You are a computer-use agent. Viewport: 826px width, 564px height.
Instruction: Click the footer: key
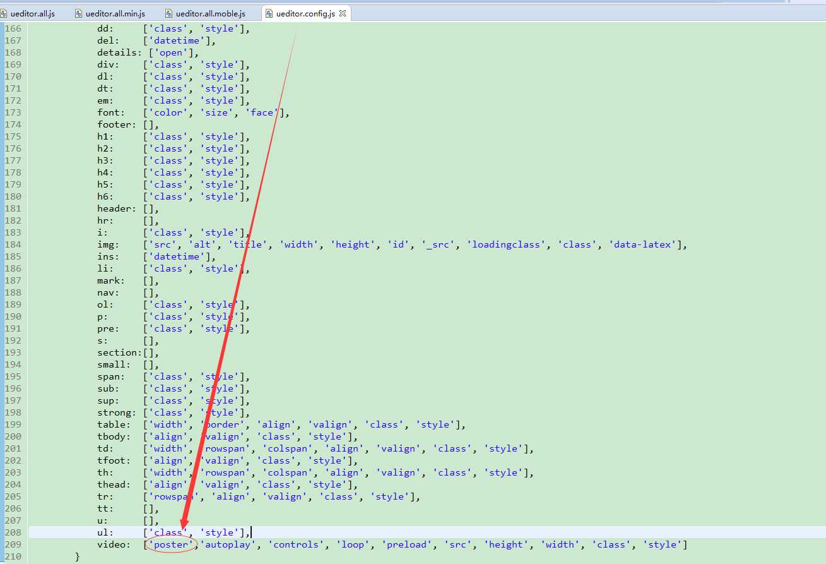117,124
